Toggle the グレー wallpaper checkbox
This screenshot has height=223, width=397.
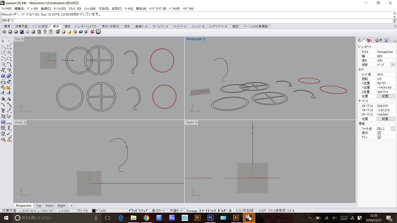(x=379, y=137)
